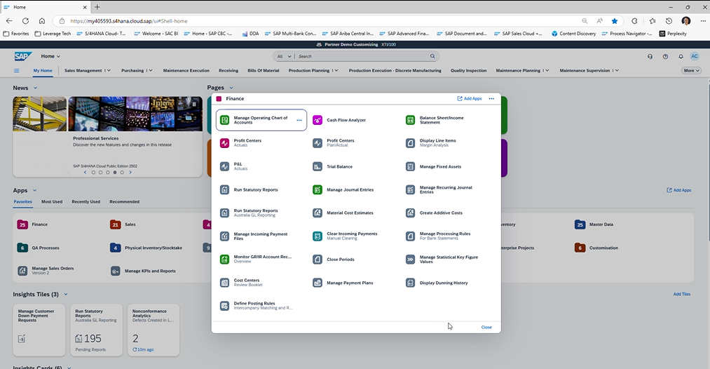
Task: Open the P&L Actuals icon
Action: (x=224, y=166)
